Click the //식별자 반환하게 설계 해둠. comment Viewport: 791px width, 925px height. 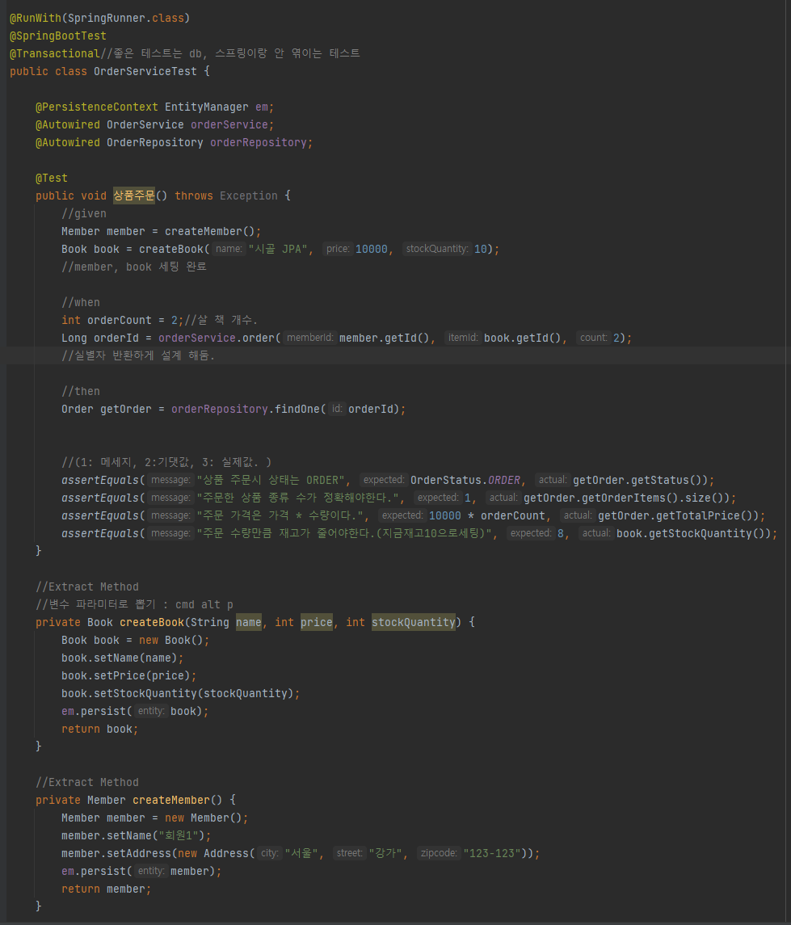point(138,355)
